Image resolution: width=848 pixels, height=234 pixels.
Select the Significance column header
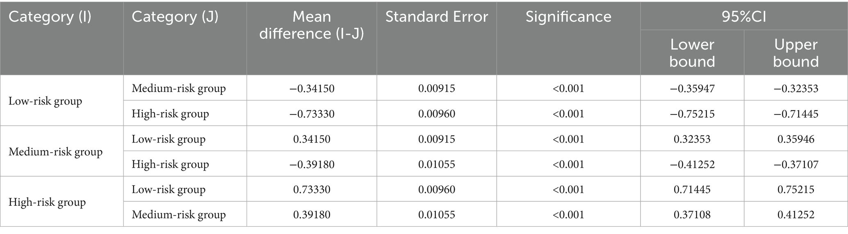pos(568,17)
